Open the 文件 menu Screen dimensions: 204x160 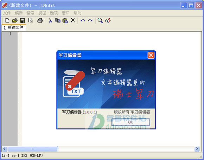click(x=7, y=13)
